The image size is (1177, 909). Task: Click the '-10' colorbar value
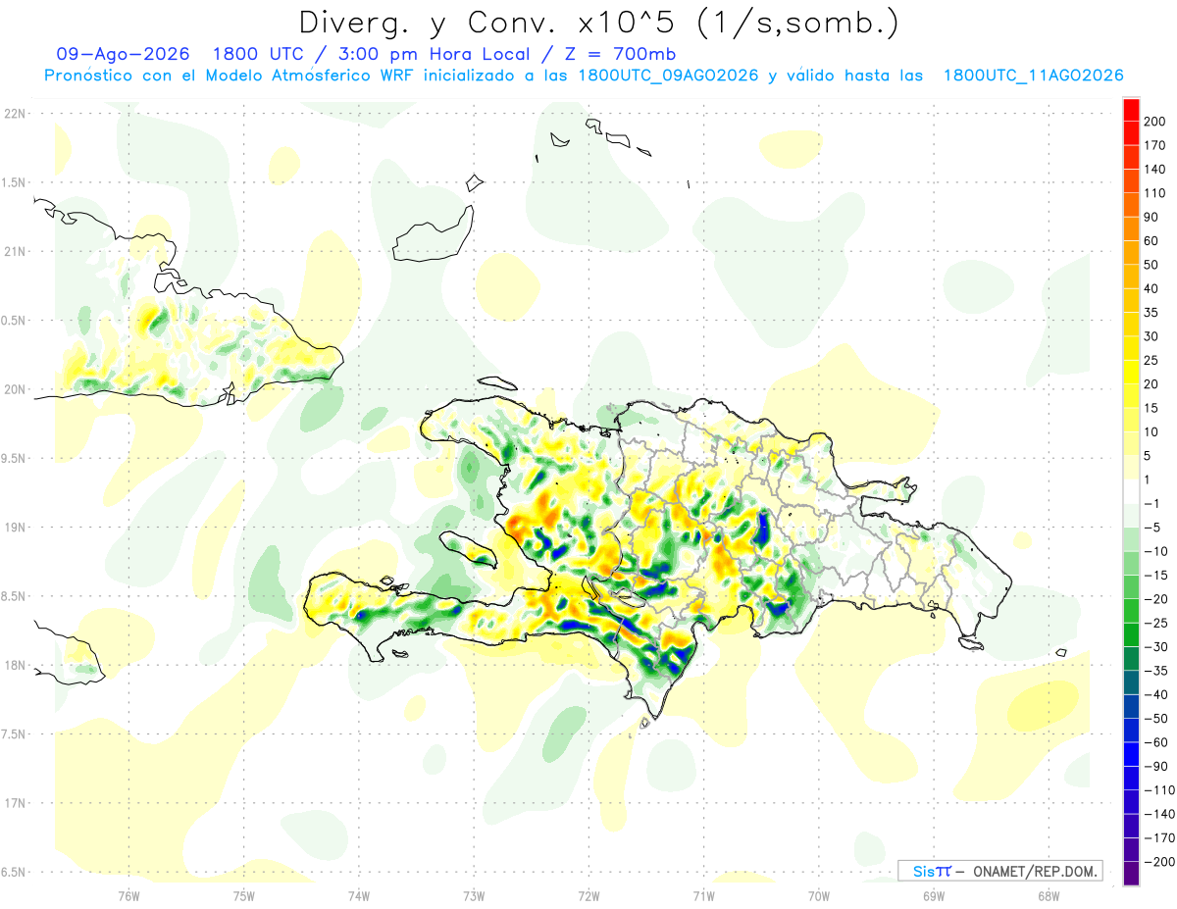click(1155, 551)
